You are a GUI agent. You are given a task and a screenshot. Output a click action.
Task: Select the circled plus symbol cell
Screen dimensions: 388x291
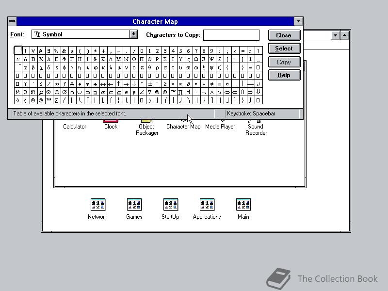click(56, 92)
